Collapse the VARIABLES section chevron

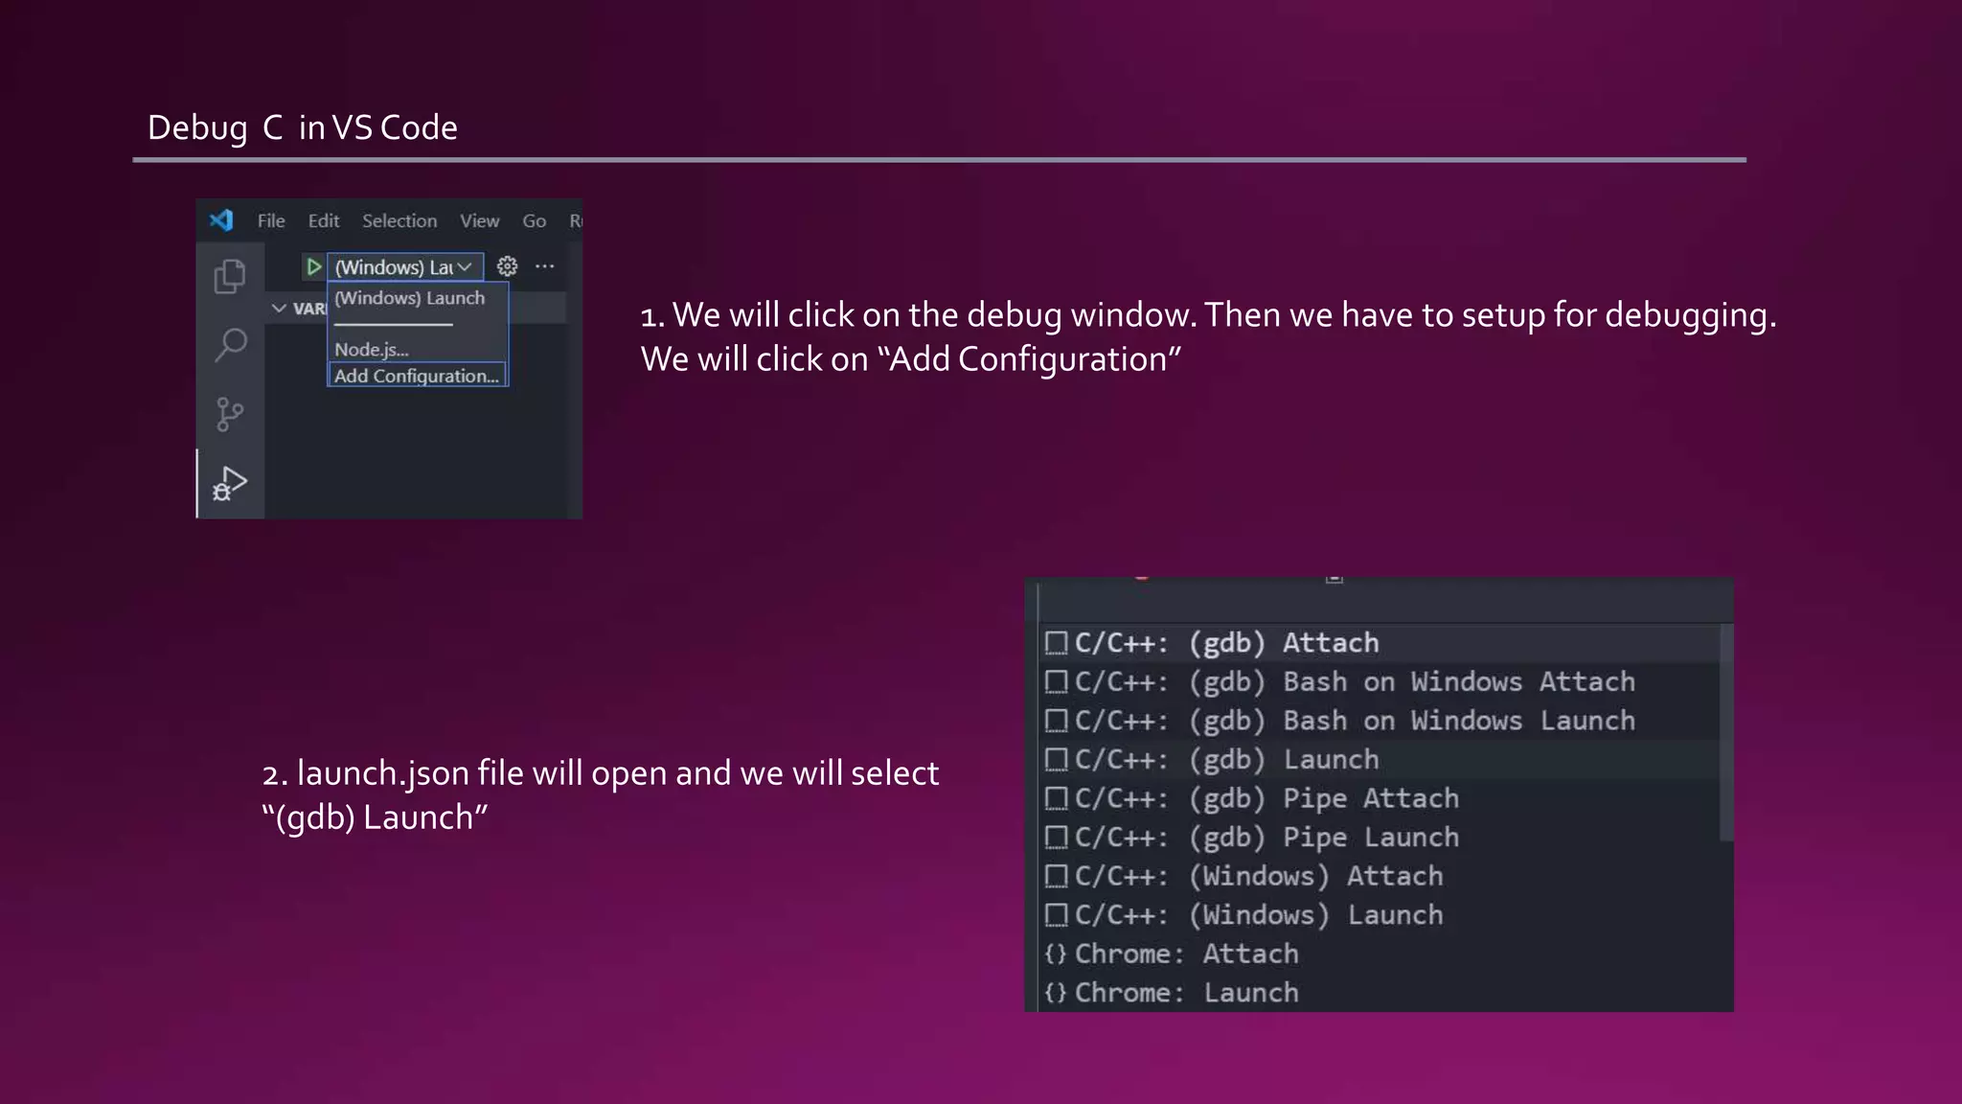coord(279,308)
